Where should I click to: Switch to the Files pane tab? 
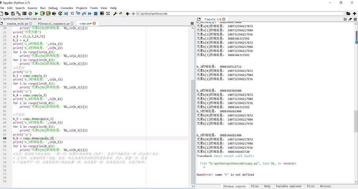255,186
